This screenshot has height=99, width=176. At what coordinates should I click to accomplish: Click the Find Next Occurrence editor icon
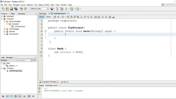pyautogui.click(x=75, y=17)
